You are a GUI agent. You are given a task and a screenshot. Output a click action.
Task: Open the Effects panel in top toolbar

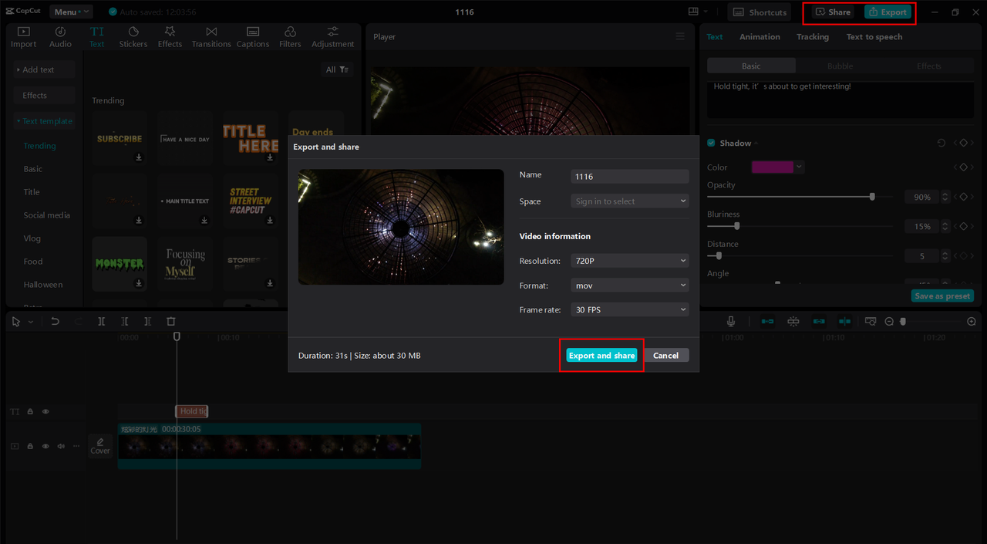pos(170,37)
